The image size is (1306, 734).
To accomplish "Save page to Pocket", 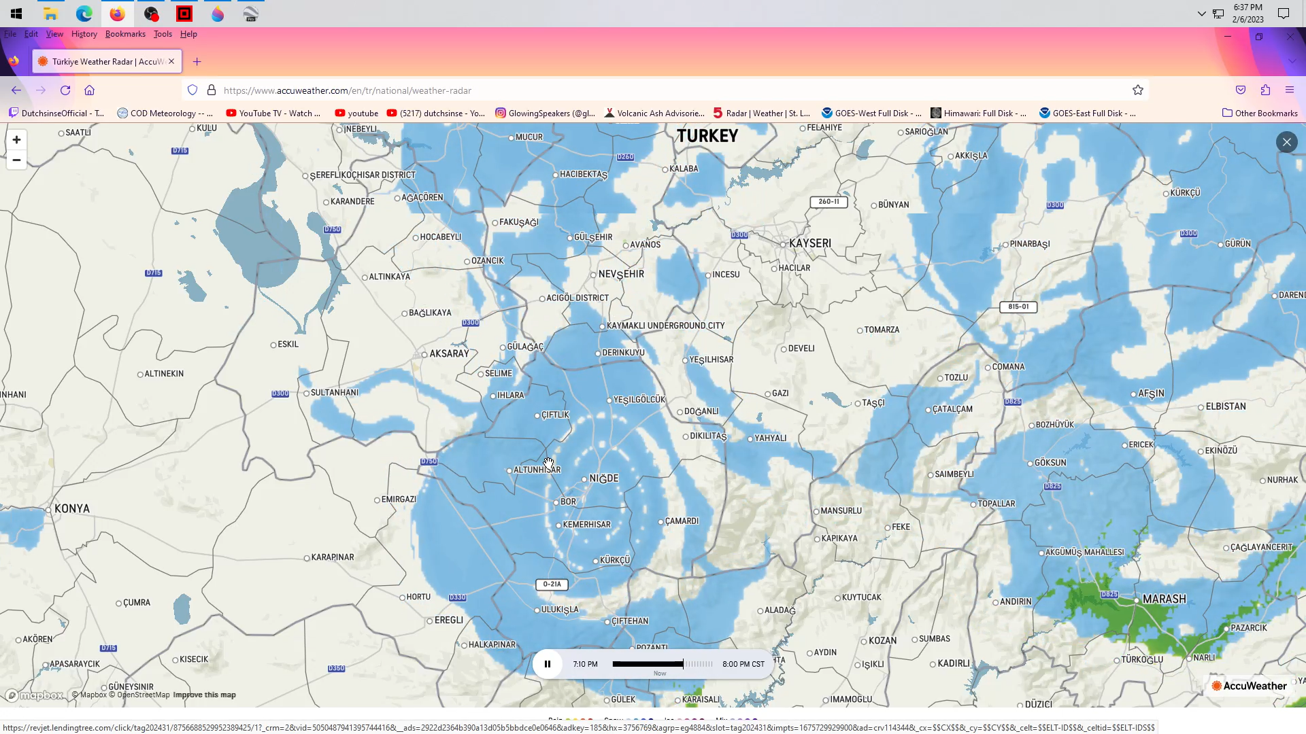I will 1241,90.
